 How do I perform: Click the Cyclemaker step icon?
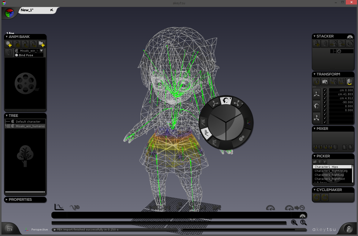(317, 197)
